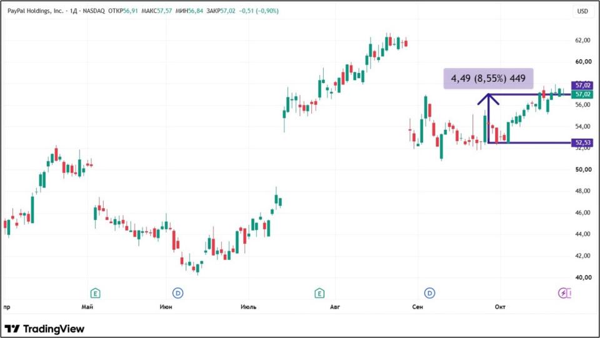Click the 50,00 price axis label
The image size is (600, 338).
point(582,169)
